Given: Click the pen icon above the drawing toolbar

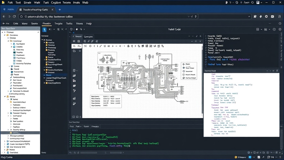Looking at the screenshot, I should tap(92, 41).
